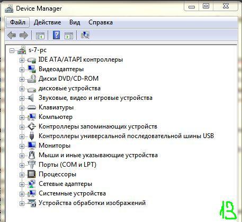Open the Файл menu
The image size is (242, 222).
(x=17, y=22)
